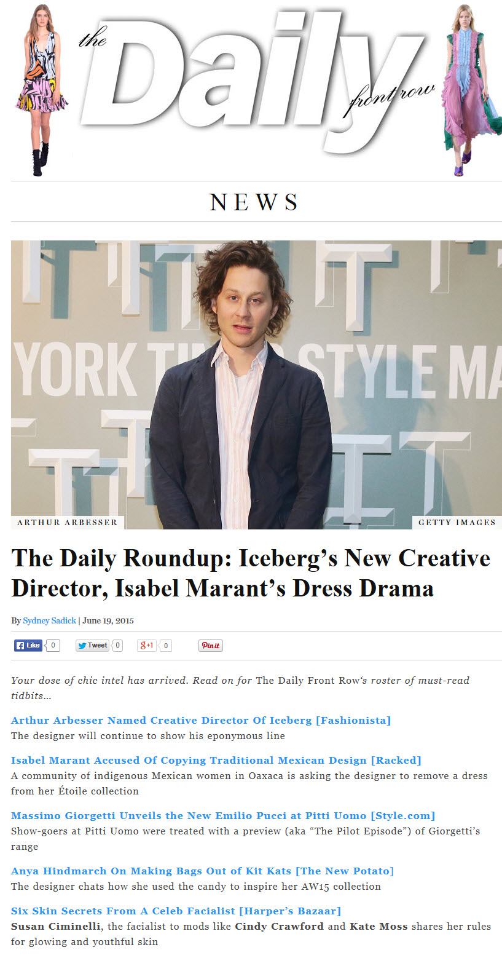
Task: Click the Pinterest Pin it button
Action: click(x=210, y=646)
